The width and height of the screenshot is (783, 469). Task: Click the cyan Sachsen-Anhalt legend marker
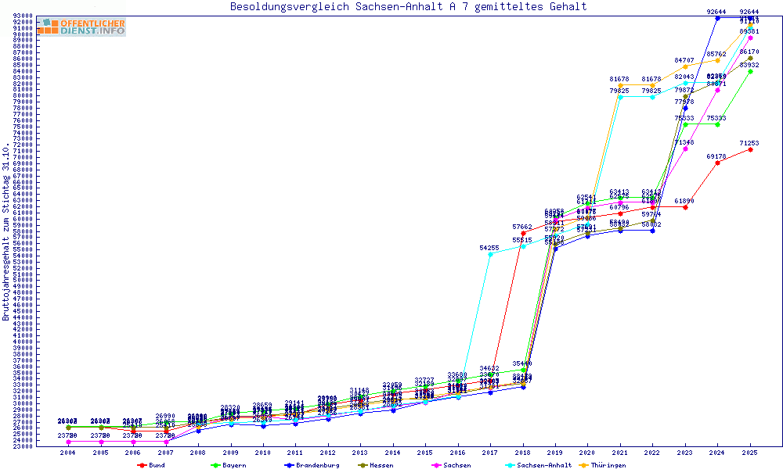pyautogui.click(x=511, y=465)
